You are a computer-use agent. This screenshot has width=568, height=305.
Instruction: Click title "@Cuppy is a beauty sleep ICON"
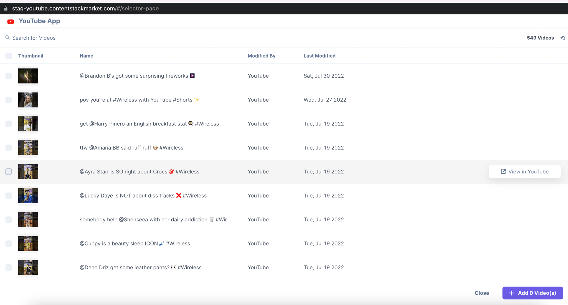(x=119, y=244)
